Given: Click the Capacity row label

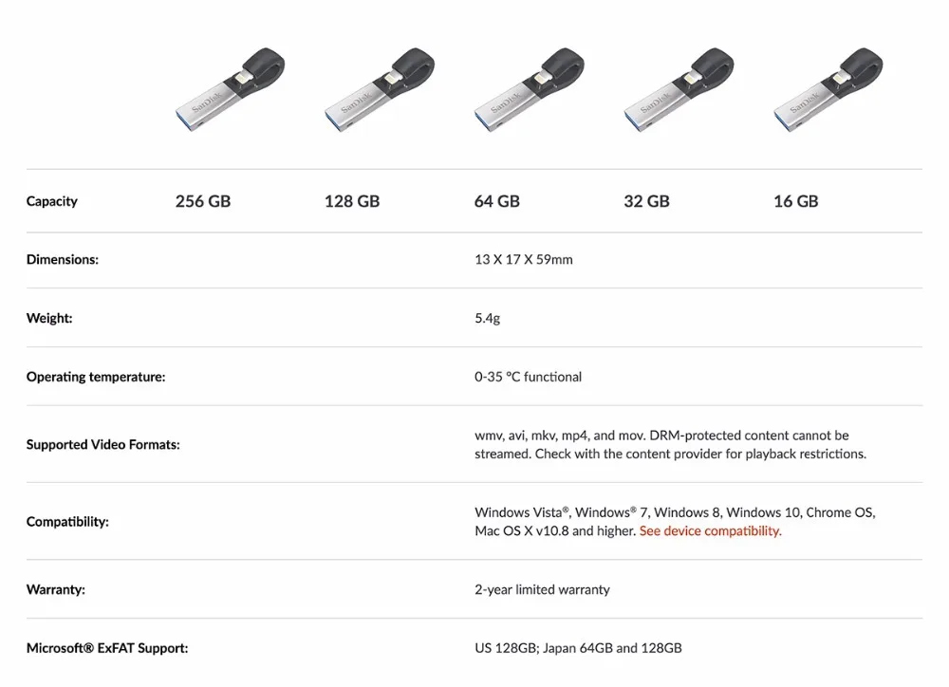Looking at the screenshot, I should pyautogui.click(x=52, y=201).
